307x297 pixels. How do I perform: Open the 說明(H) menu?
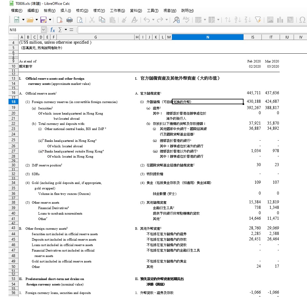coord(188,11)
